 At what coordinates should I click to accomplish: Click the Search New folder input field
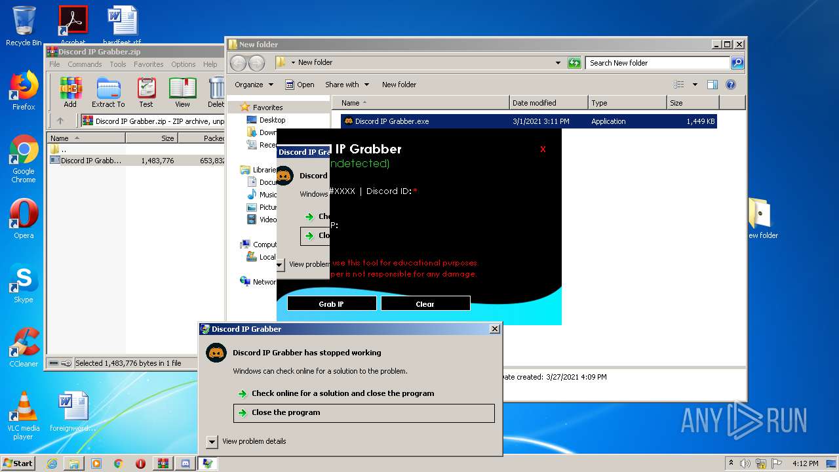pyautogui.click(x=657, y=63)
